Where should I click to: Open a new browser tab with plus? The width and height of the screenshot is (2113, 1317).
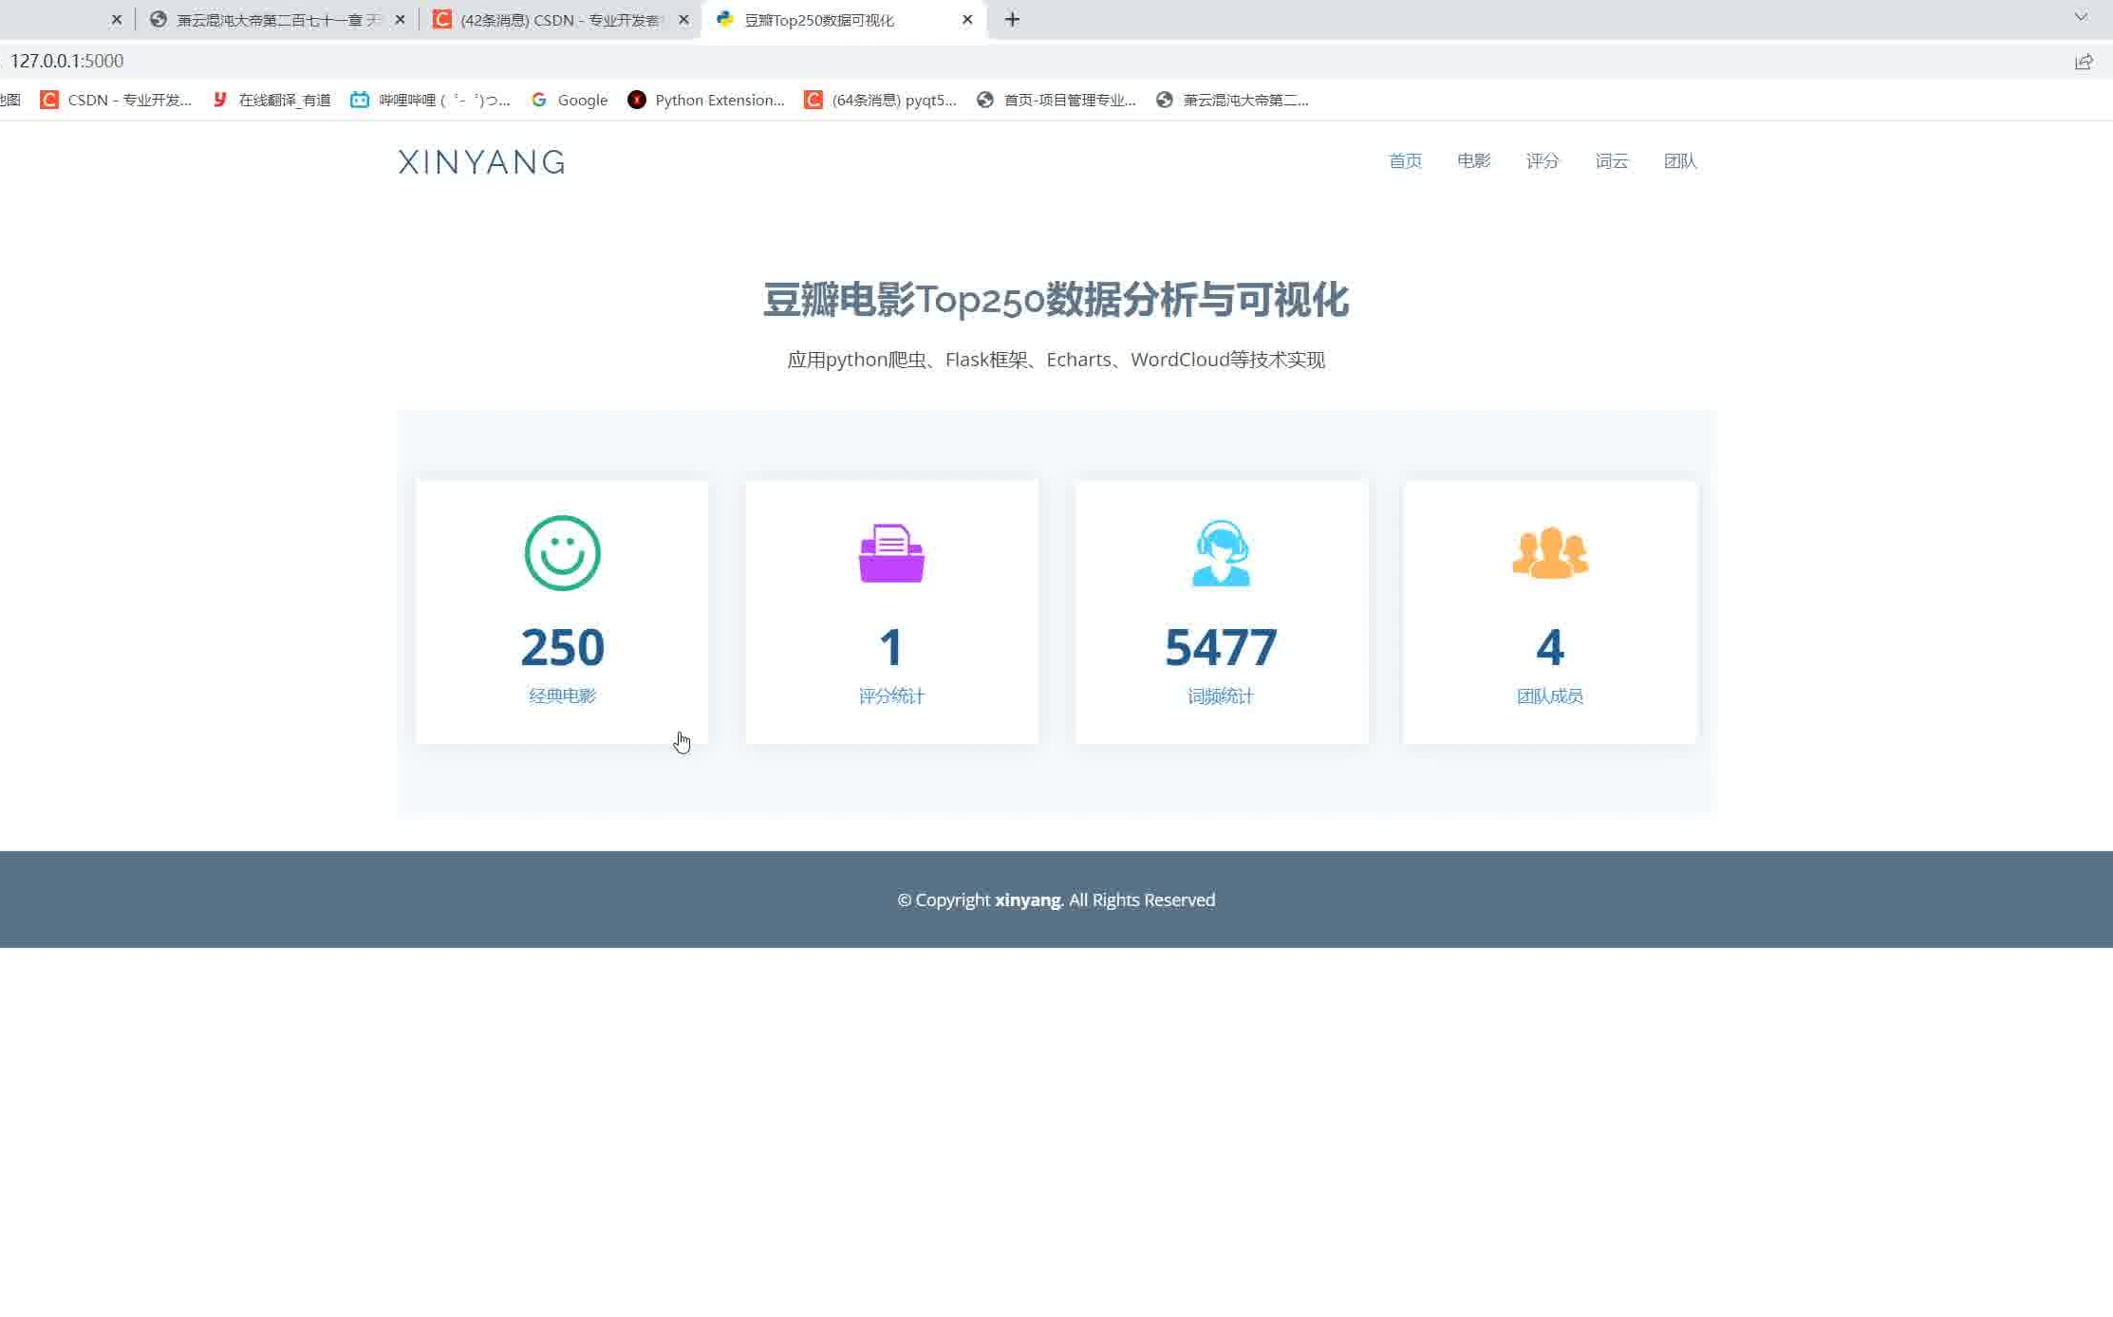click(1012, 19)
